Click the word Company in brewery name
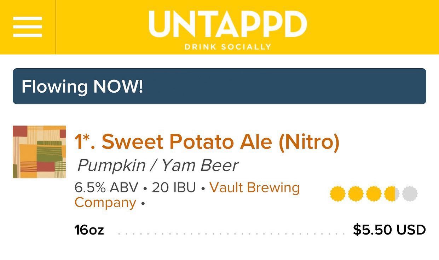 (x=105, y=203)
